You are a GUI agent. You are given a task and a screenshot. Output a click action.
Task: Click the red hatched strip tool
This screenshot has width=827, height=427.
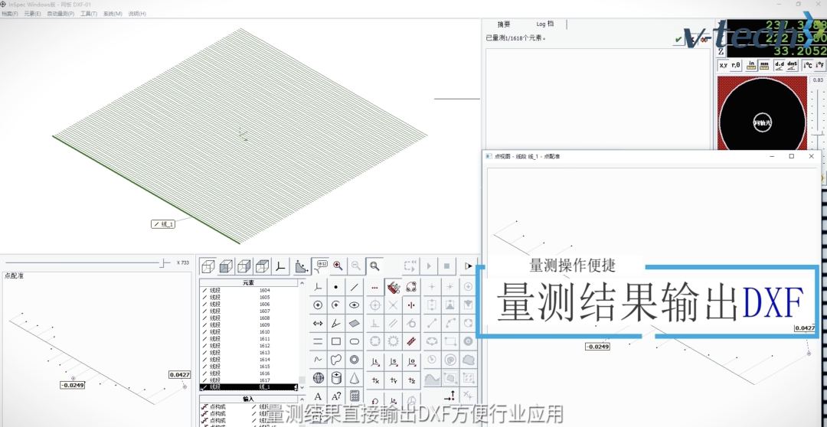411,341
